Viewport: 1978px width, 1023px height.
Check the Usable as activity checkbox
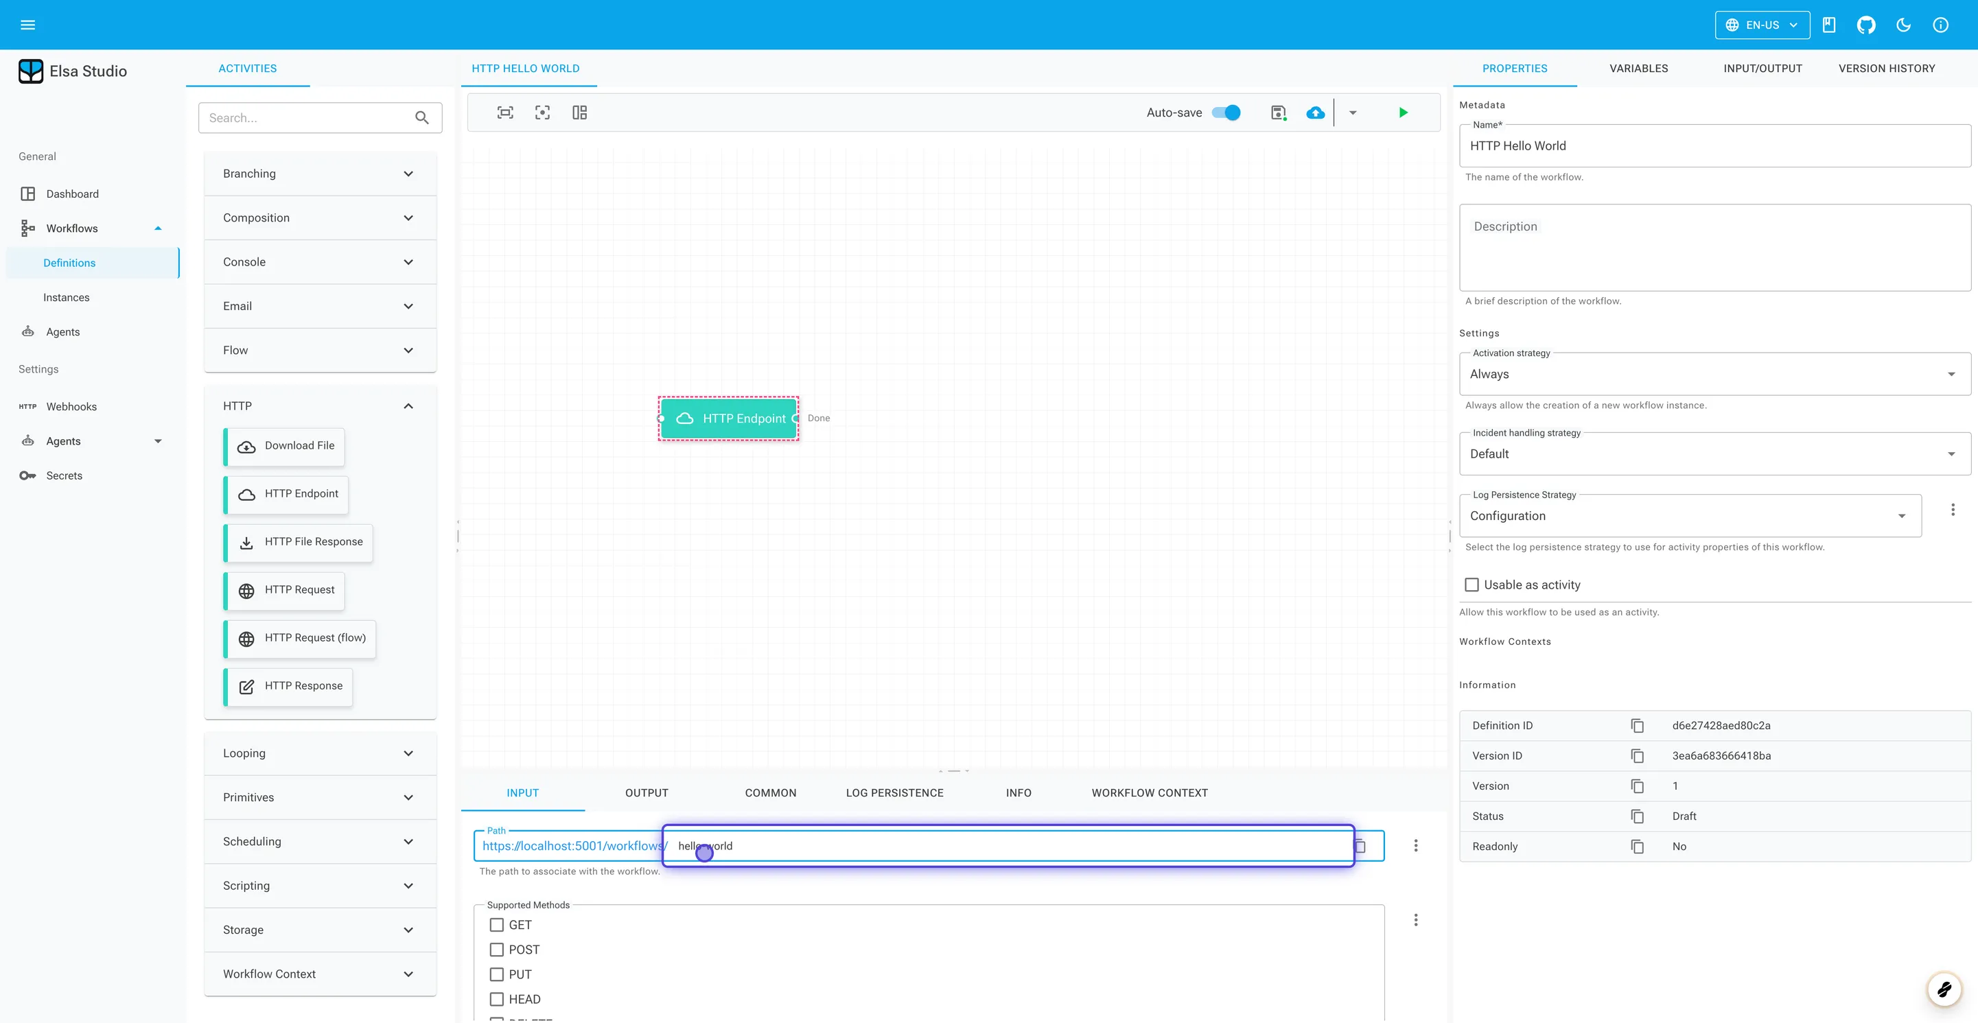point(1472,585)
